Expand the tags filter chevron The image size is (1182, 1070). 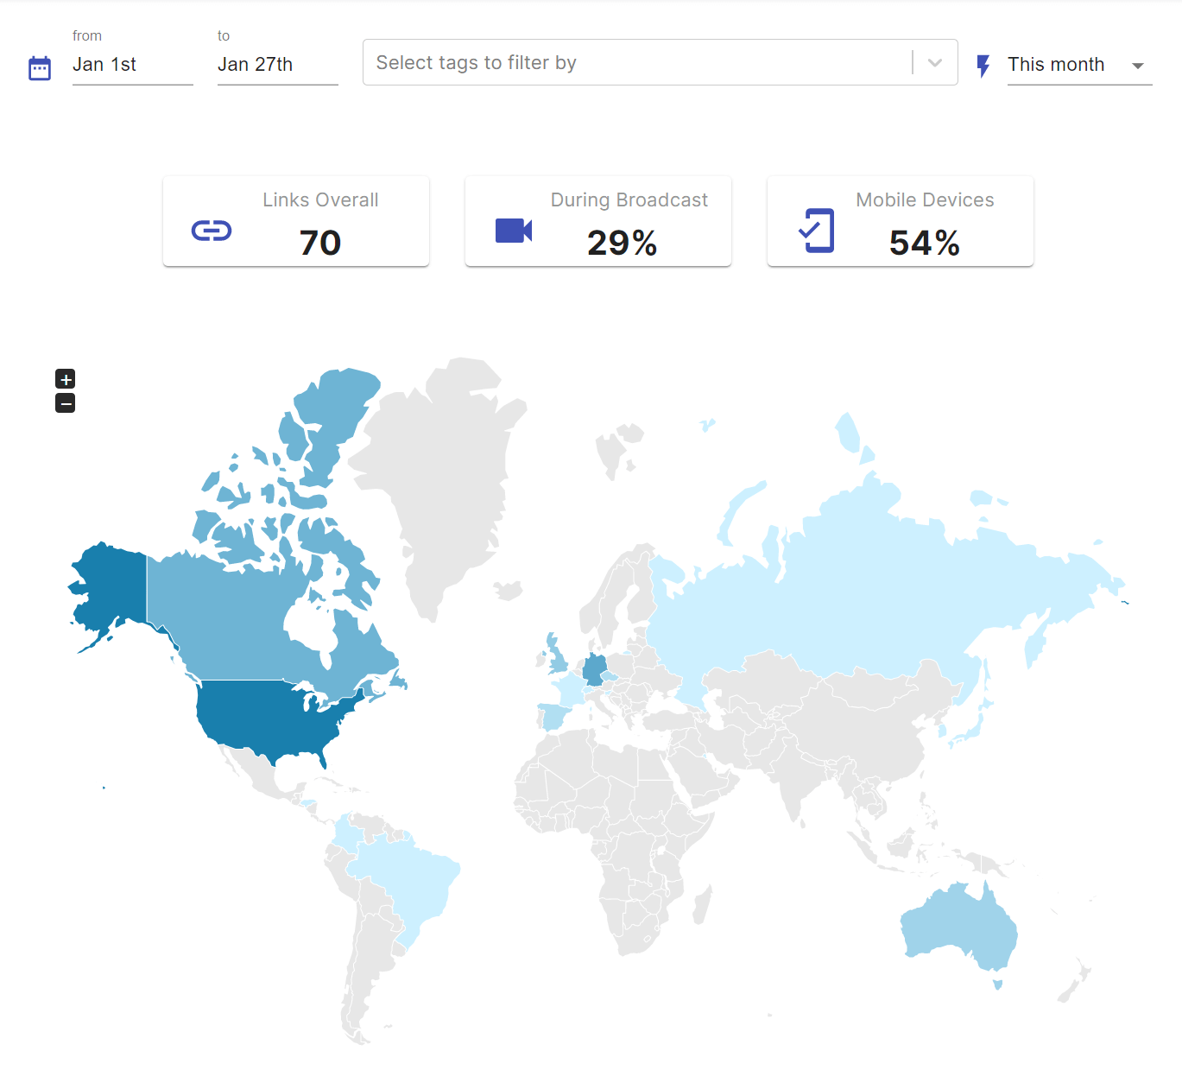(x=934, y=63)
